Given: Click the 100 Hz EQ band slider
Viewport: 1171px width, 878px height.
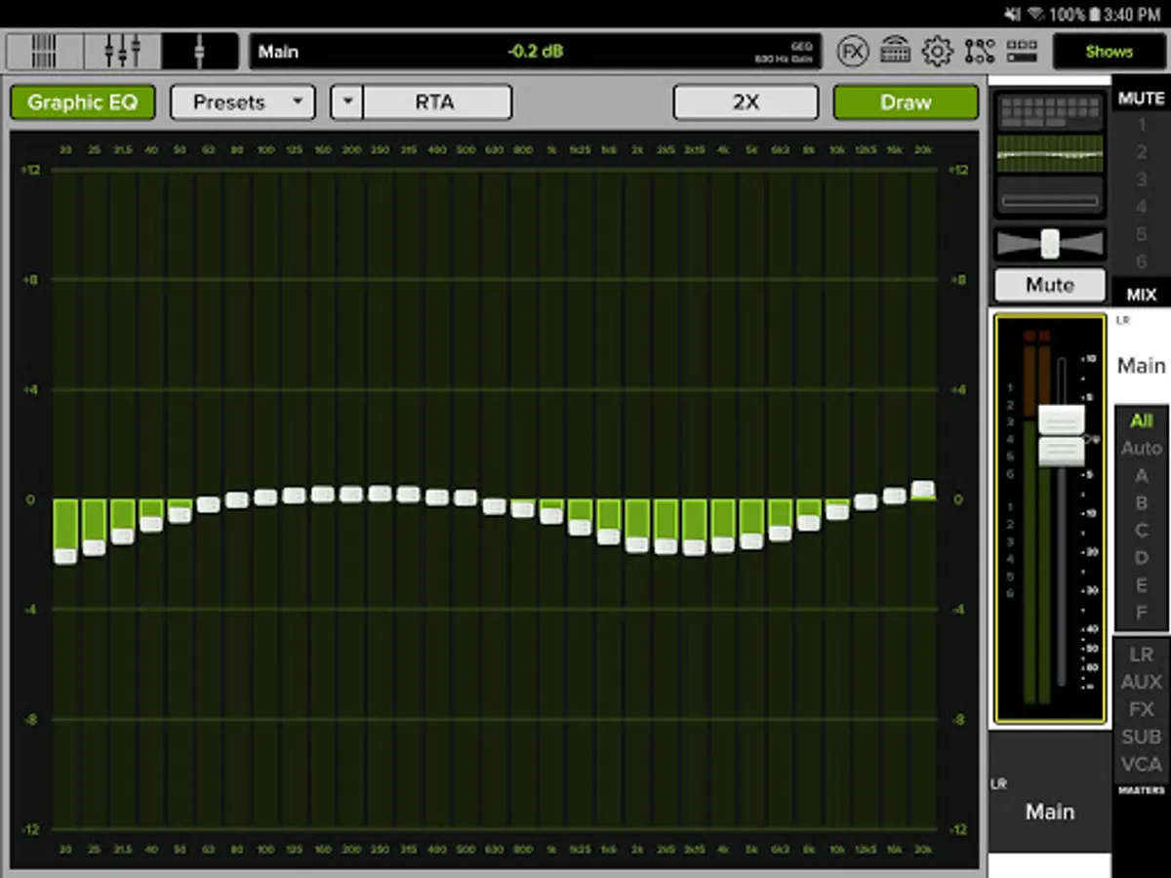Looking at the screenshot, I should [265, 498].
